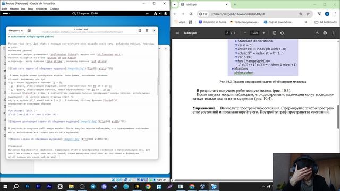
Task: Open Windows taskbar search
Action: (16, 186)
